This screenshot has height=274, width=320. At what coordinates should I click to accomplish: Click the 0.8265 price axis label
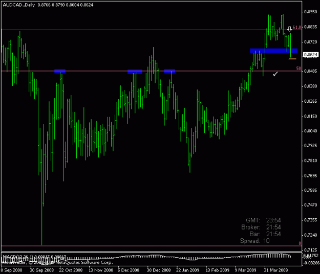click(x=311, y=101)
